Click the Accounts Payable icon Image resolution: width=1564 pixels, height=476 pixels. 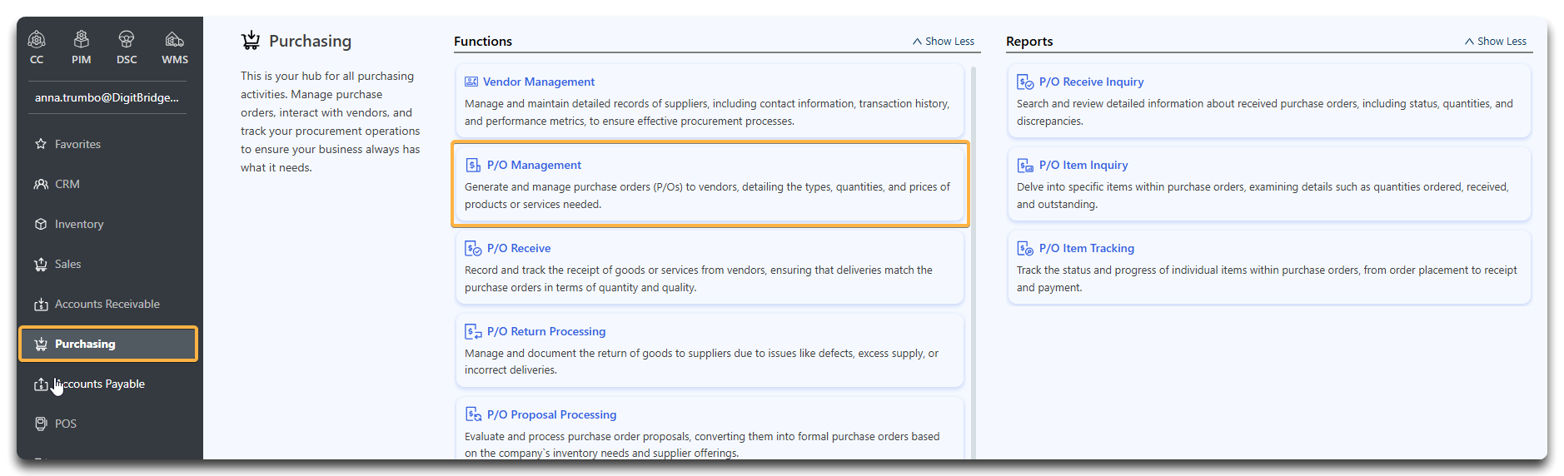point(41,384)
